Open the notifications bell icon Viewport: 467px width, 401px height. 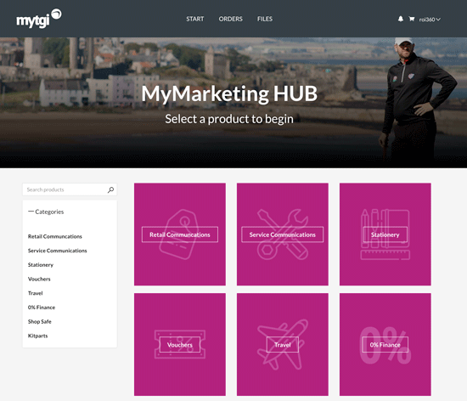401,19
